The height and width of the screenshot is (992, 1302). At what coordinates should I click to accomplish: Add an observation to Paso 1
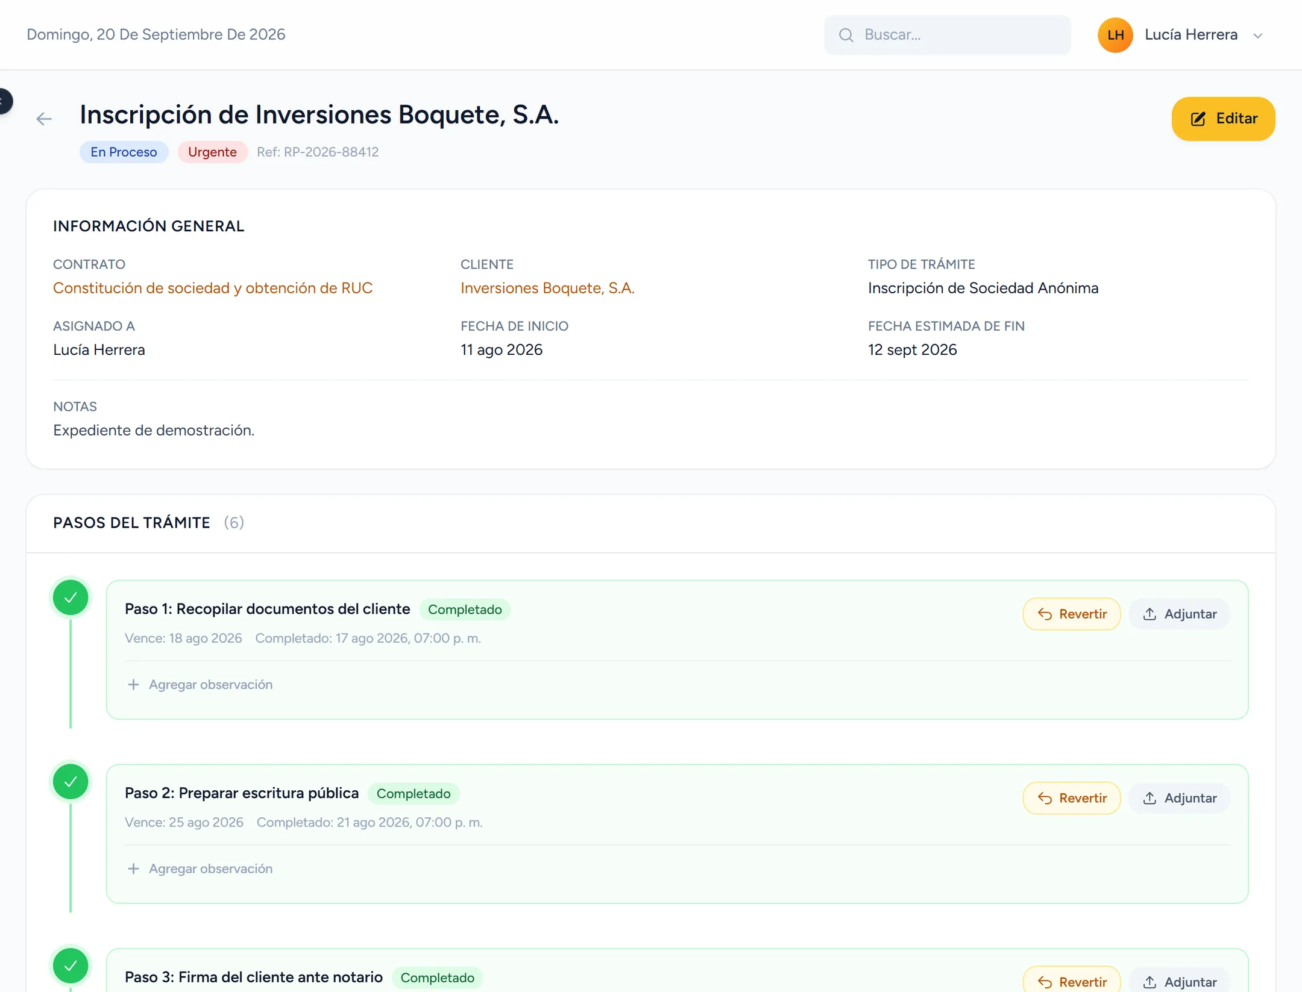click(x=200, y=684)
